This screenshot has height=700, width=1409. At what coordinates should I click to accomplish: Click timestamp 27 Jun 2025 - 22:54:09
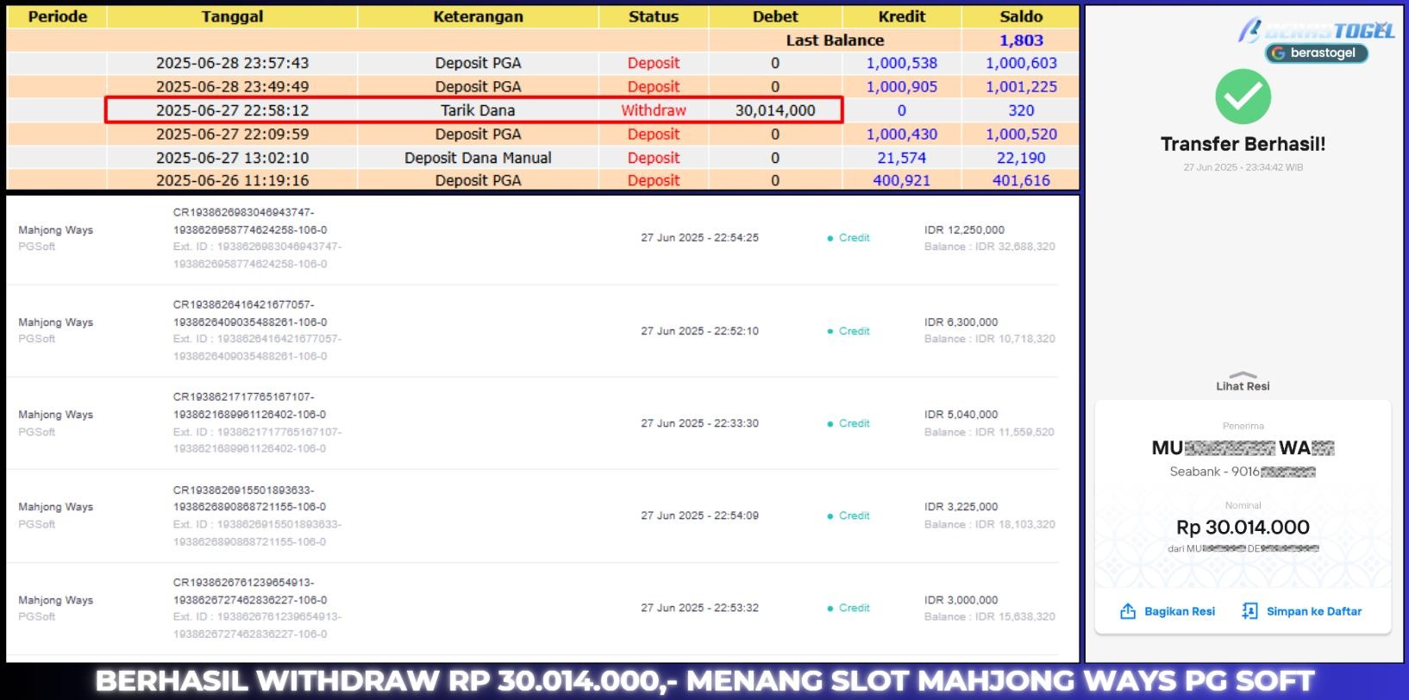699,516
